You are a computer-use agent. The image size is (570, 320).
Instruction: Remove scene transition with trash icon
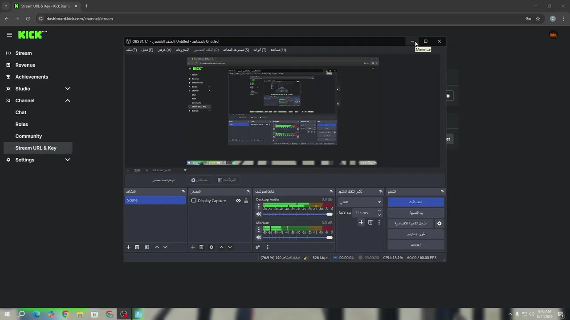(370, 222)
